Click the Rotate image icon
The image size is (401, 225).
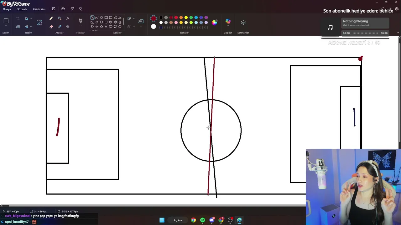[x=26, y=18]
